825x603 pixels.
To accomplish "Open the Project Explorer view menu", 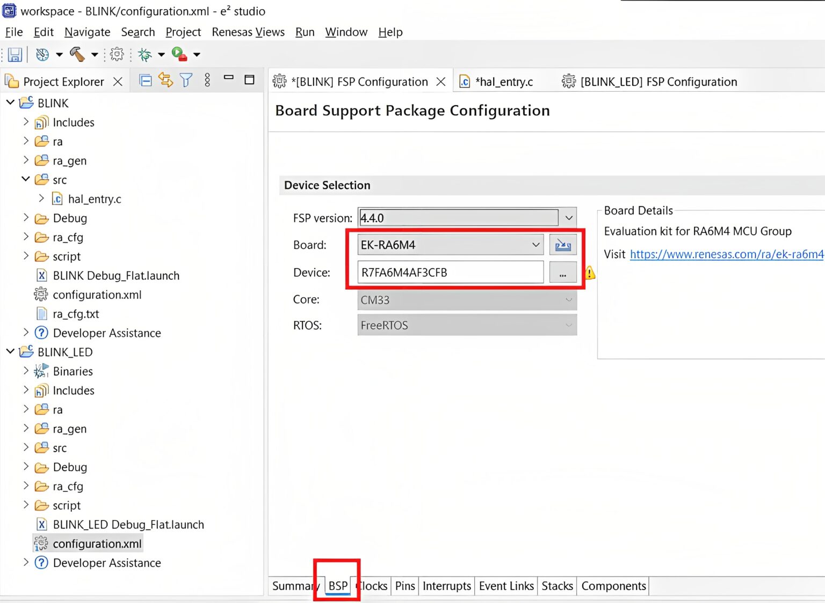I will (207, 79).
